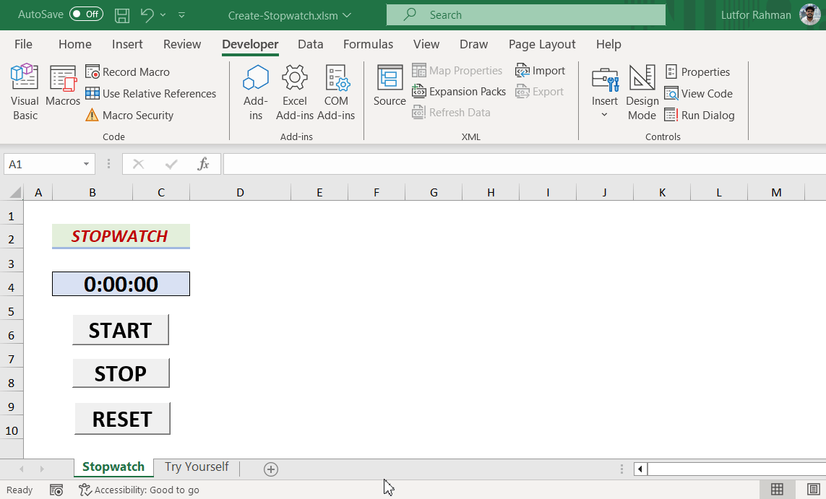Viewport: 826px width, 499px height.
Task: Click the RESET stopwatch button
Action: [121, 418]
